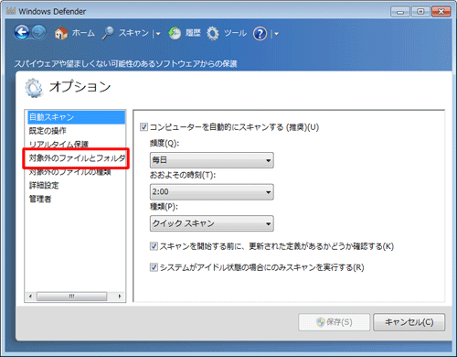
Task: Toggle automatic computer scanning checkbox
Action: pyautogui.click(x=143, y=127)
